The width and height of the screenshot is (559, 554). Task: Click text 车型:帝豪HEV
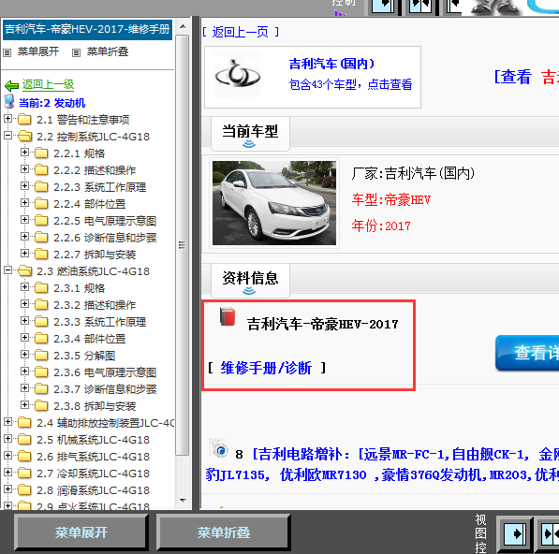pos(391,200)
